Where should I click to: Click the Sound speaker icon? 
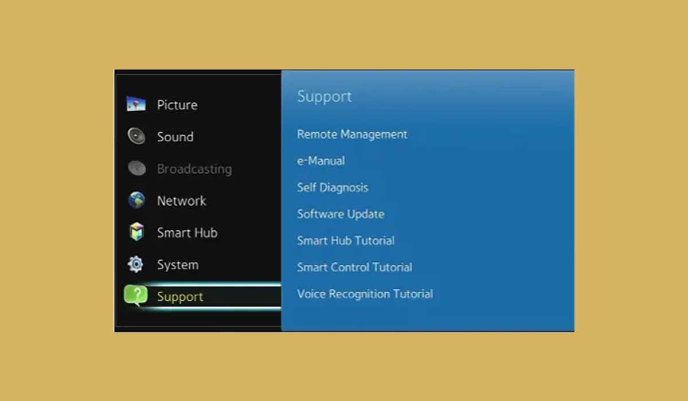136,136
